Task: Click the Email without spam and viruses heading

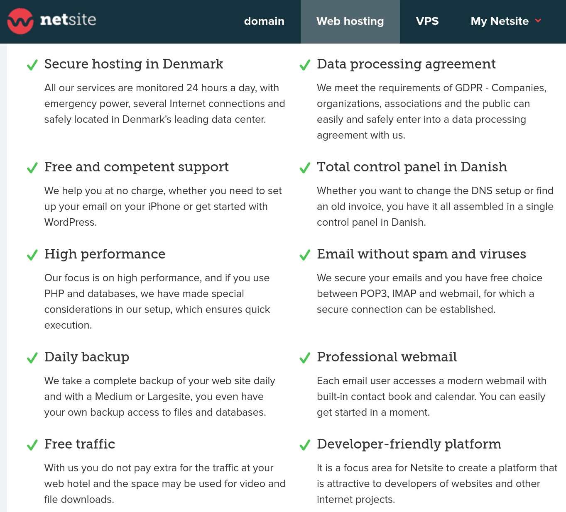Action: [x=421, y=254]
